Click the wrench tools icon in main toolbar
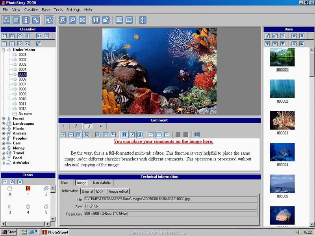Image resolution: width=315 pixels, height=236 pixels. 36,20
